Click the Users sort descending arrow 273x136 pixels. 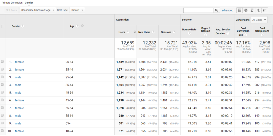(x=135, y=32)
